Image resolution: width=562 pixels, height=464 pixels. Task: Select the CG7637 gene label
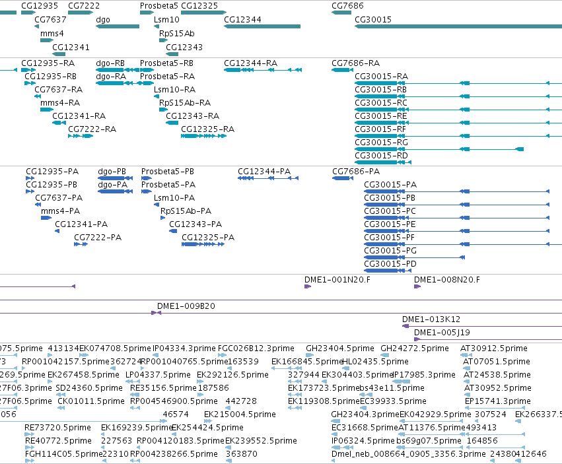pos(50,20)
